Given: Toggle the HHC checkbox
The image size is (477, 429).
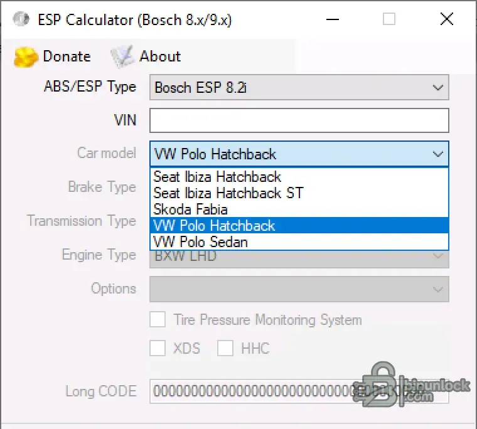Looking at the screenshot, I should 225,348.
